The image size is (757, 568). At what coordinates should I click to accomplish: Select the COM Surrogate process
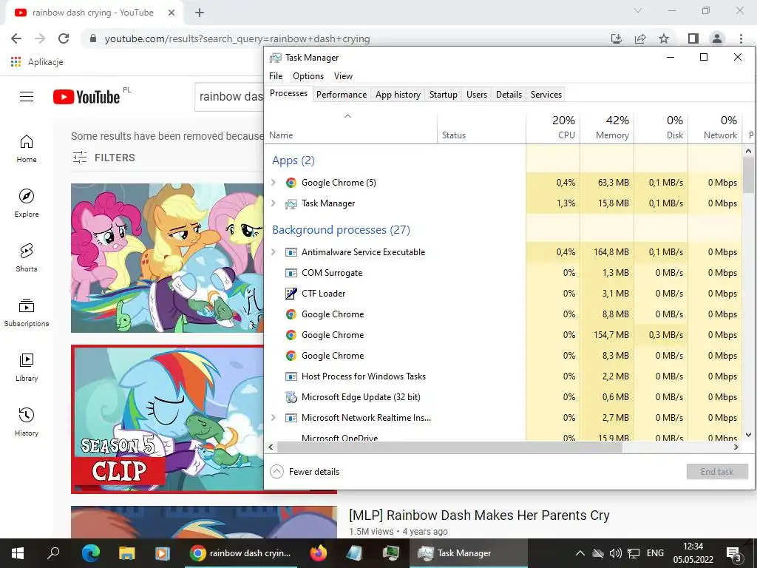click(503, 272)
